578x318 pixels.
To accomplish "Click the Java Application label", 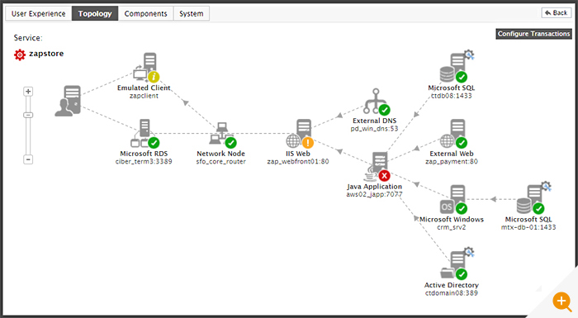I will (x=375, y=187).
